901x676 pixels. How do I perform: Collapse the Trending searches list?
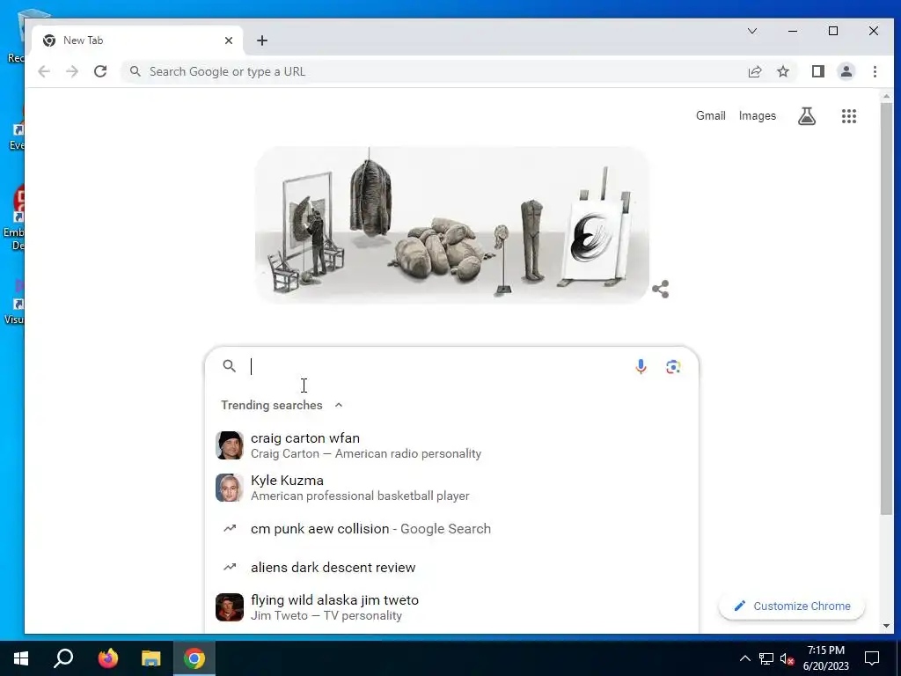click(339, 405)
